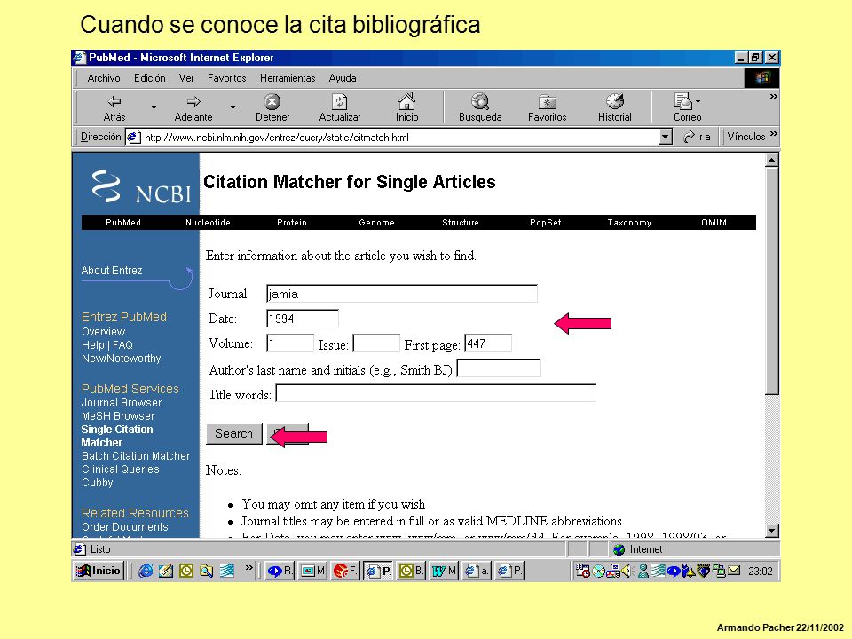This screenshot has height=639, width=852.
Task: Follow the About Entrez sidebar link
Action: (x=112, y=271)
